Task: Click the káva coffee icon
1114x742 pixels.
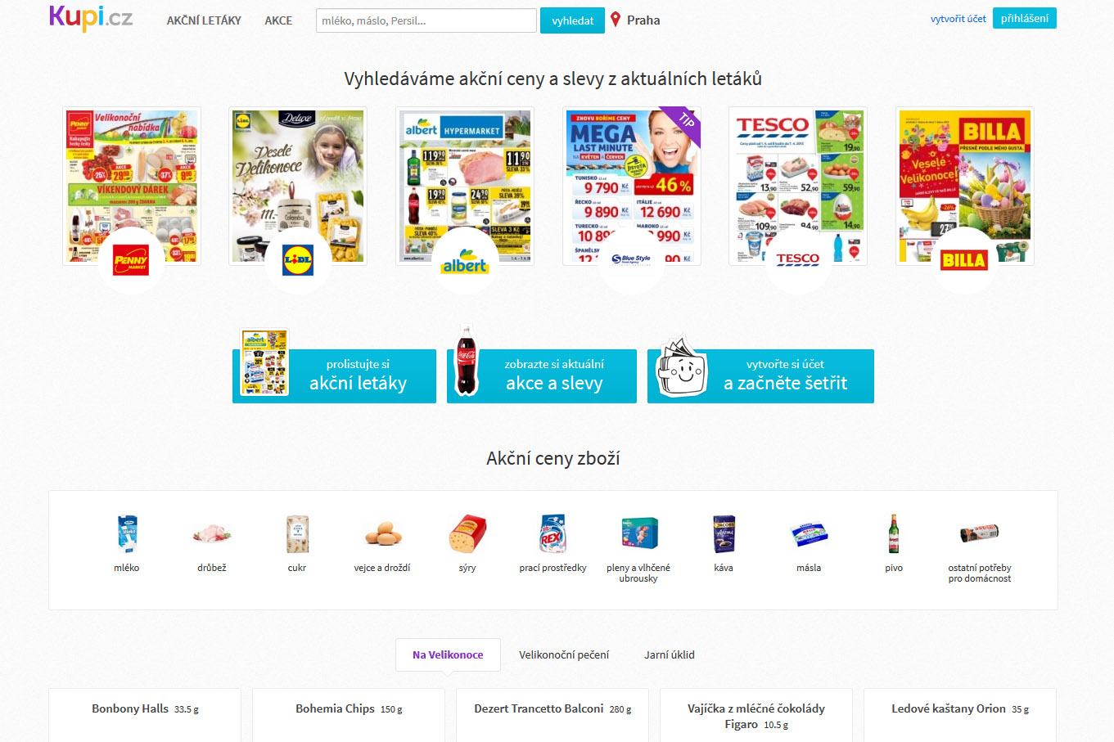Action: click(x=724, y=535)
